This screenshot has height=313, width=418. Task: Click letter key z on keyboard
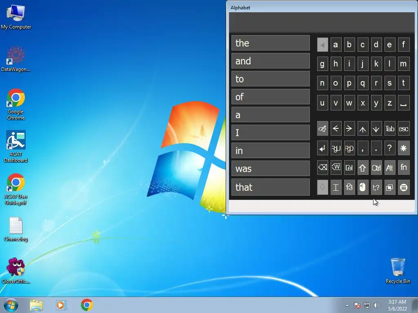click(390, 103)
